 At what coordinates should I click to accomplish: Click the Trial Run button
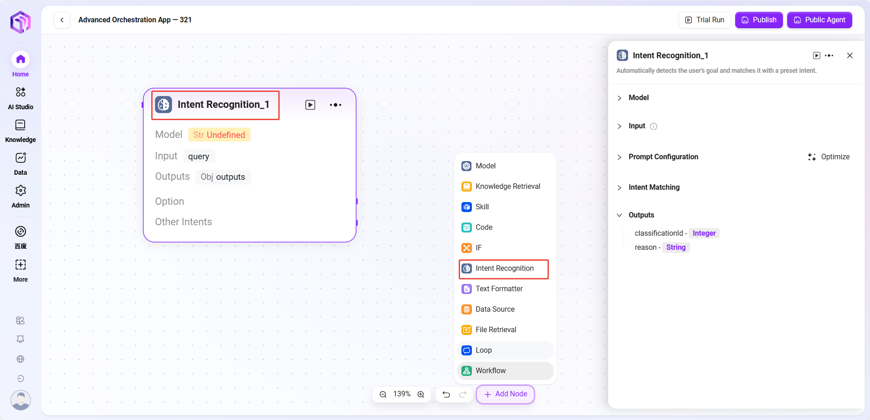point(705,20)
